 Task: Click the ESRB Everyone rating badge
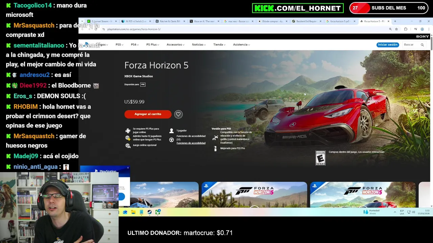(x=320, y=158)
